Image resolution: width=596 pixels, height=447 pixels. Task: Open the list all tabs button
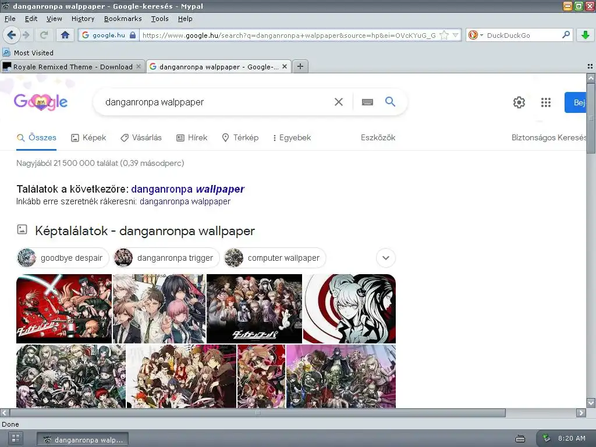point(590,66)
